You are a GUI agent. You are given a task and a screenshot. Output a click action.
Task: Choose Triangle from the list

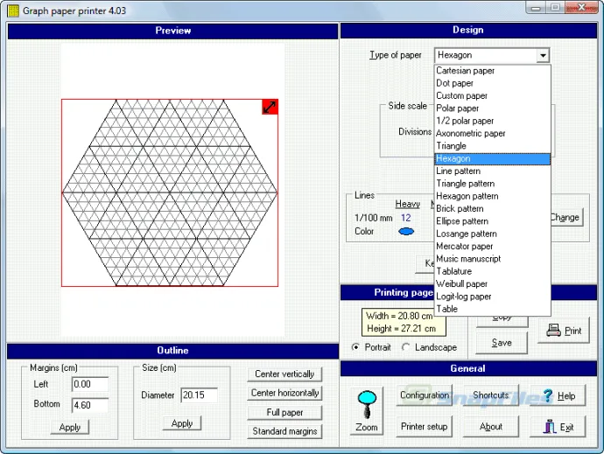coord(492,146)
